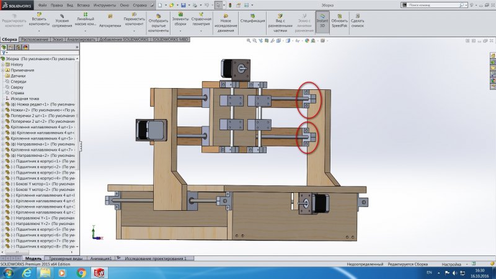Expand the History tree node
The width and height of the screenshot is (496, 279).
(2, 64)
